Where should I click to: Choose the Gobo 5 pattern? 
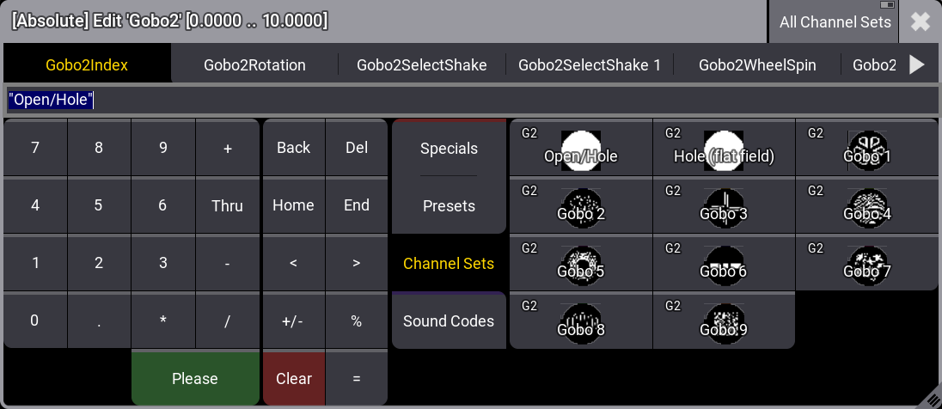coord(581,263)
